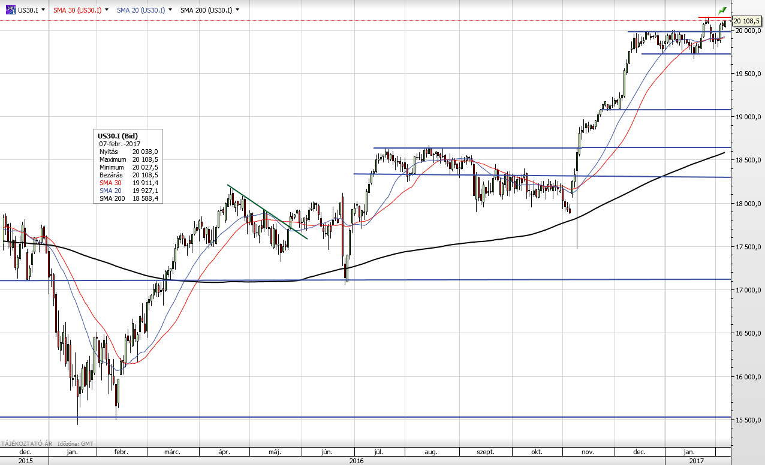Click the Bezárás row in data box
The width and height of the screenshot is (765, 465).
129,176
